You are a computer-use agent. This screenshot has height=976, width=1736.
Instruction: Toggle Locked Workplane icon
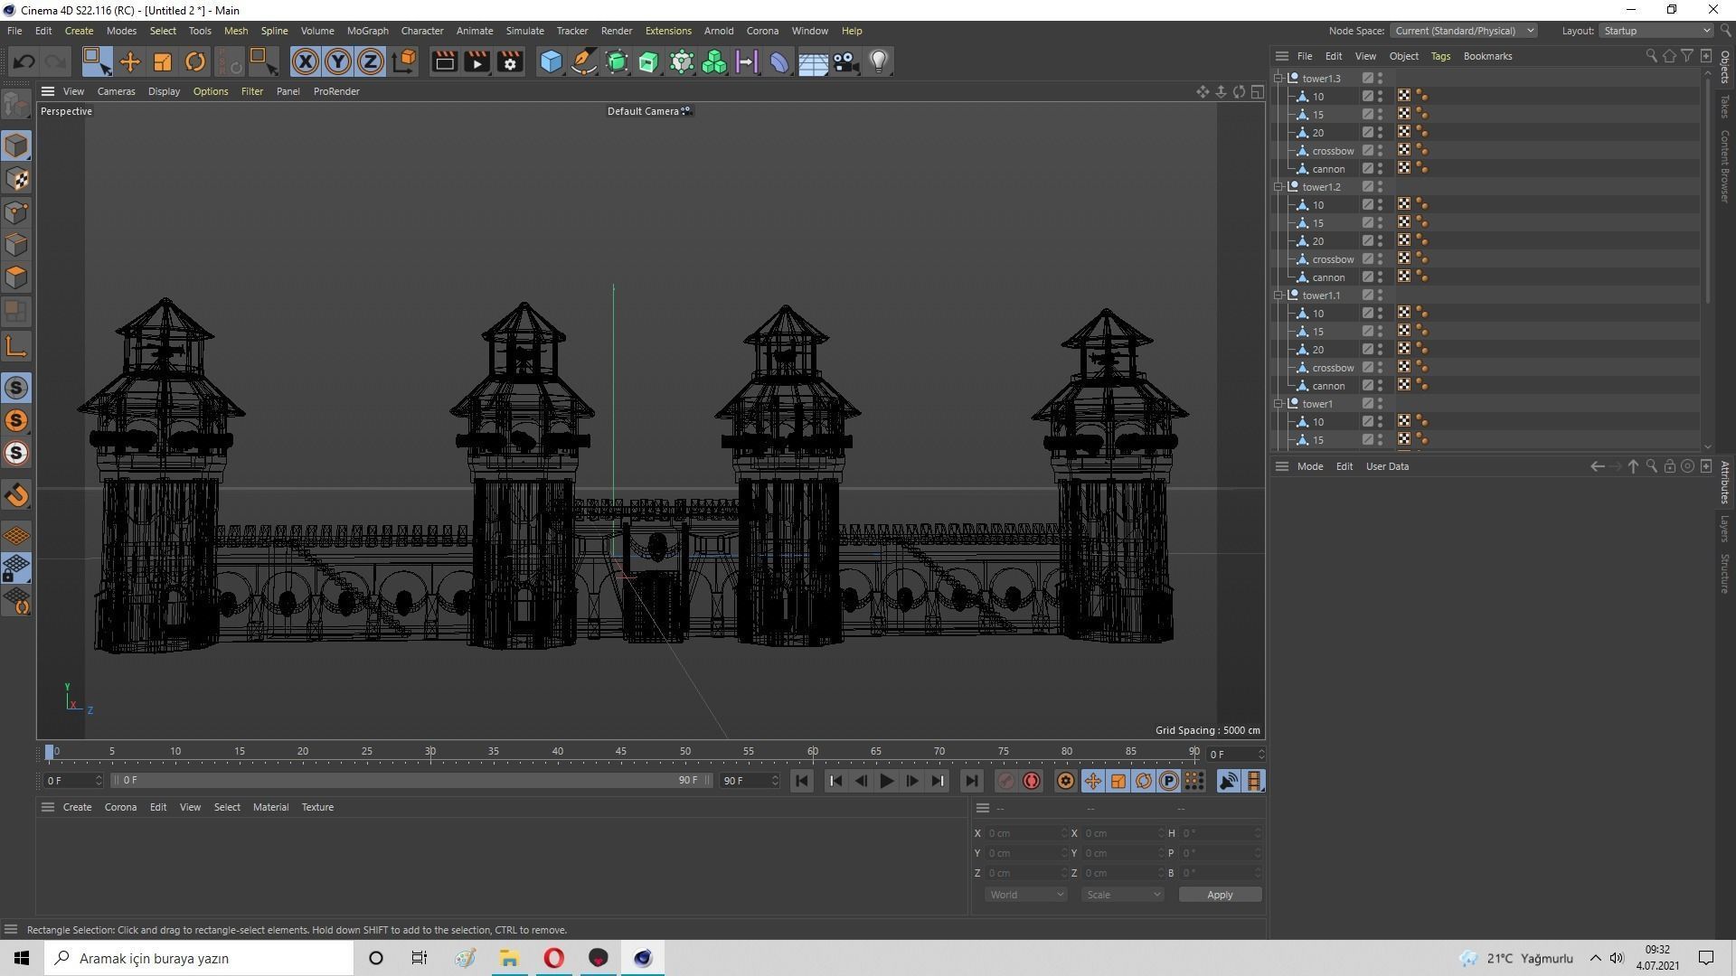click(16, 568)
